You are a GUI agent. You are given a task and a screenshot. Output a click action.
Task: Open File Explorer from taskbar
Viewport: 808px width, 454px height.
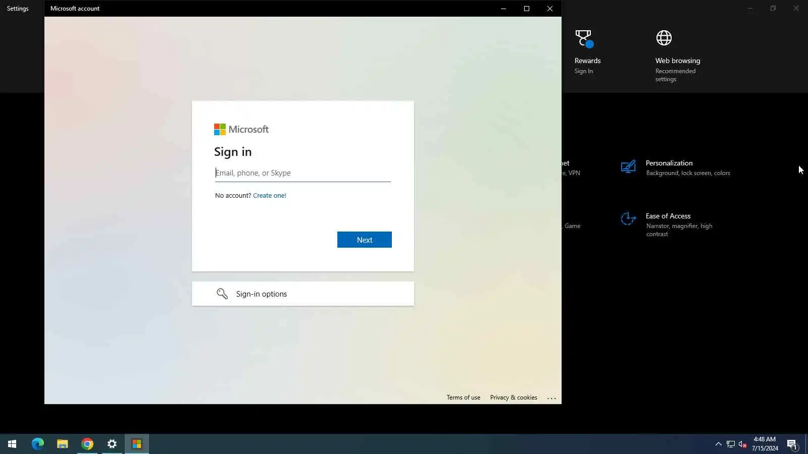tap(63, 444)
